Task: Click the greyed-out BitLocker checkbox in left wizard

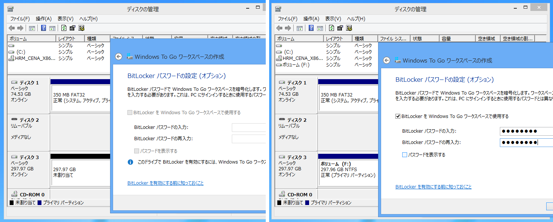Action: point(130,112)
